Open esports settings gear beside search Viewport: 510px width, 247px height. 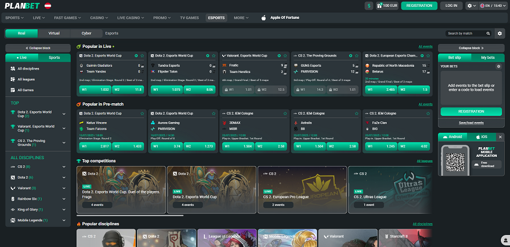tap(500, 34)
